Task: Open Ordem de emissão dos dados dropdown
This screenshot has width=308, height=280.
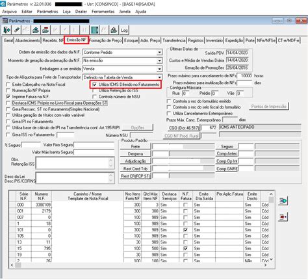Action: tap(159, 53)
